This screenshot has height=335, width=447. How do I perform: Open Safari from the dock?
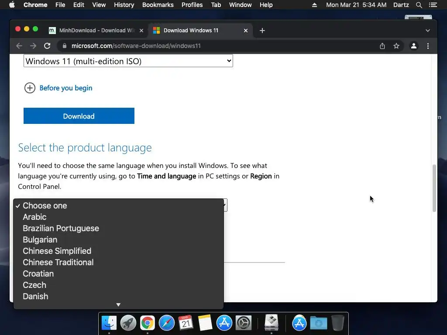click(x=166, y=323)
